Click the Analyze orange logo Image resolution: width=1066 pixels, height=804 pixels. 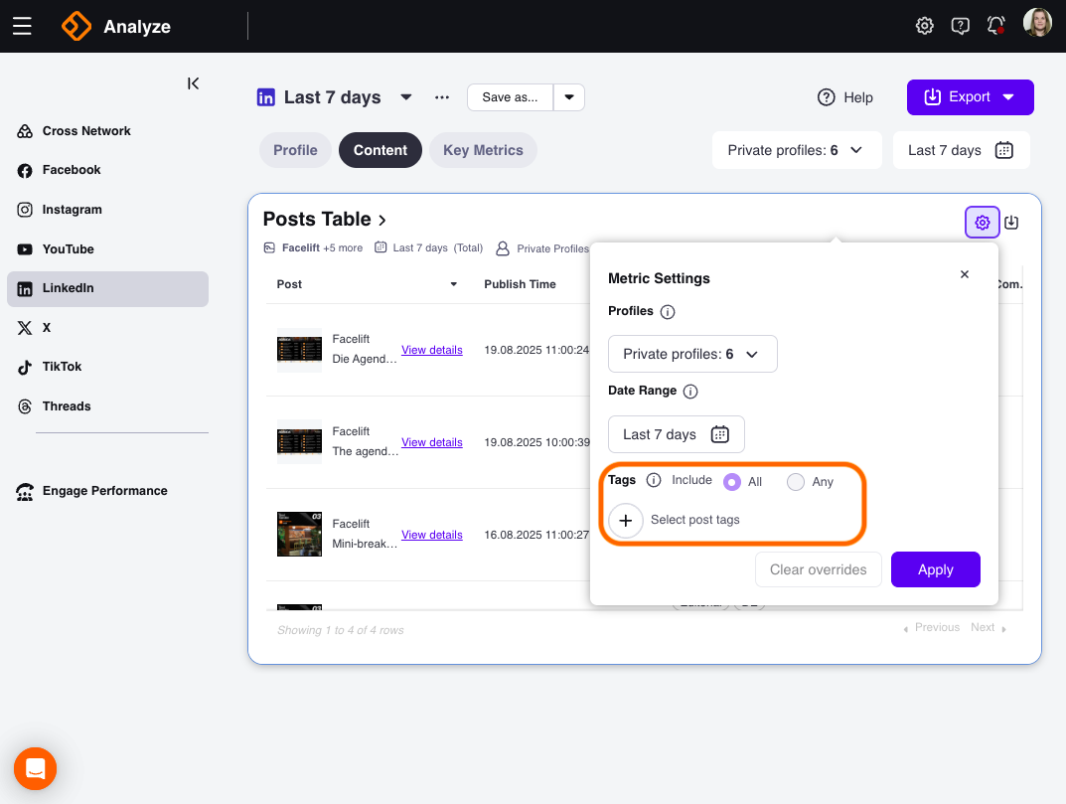click(76, 26)
